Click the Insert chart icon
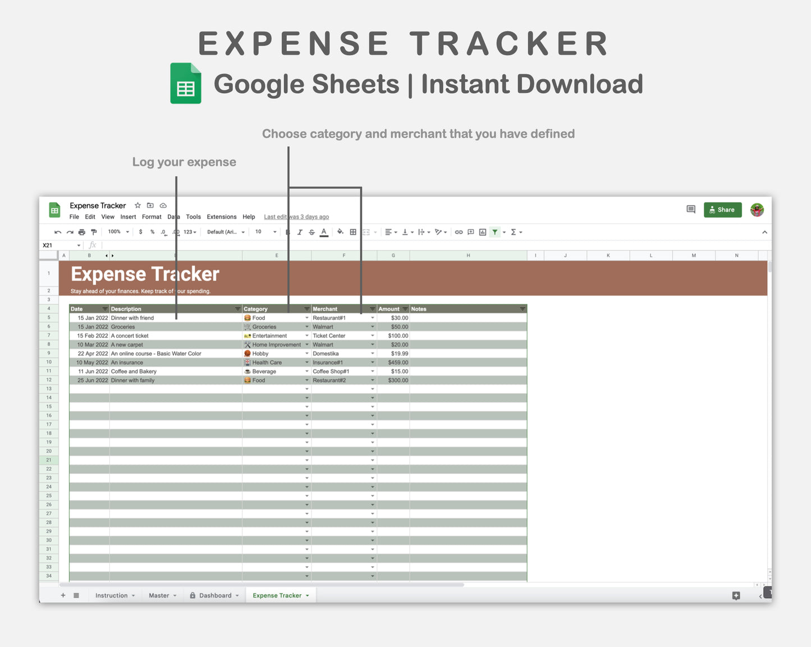Image resolution: width=811 pixels, height=647 pixels. (x=483, y=231)
